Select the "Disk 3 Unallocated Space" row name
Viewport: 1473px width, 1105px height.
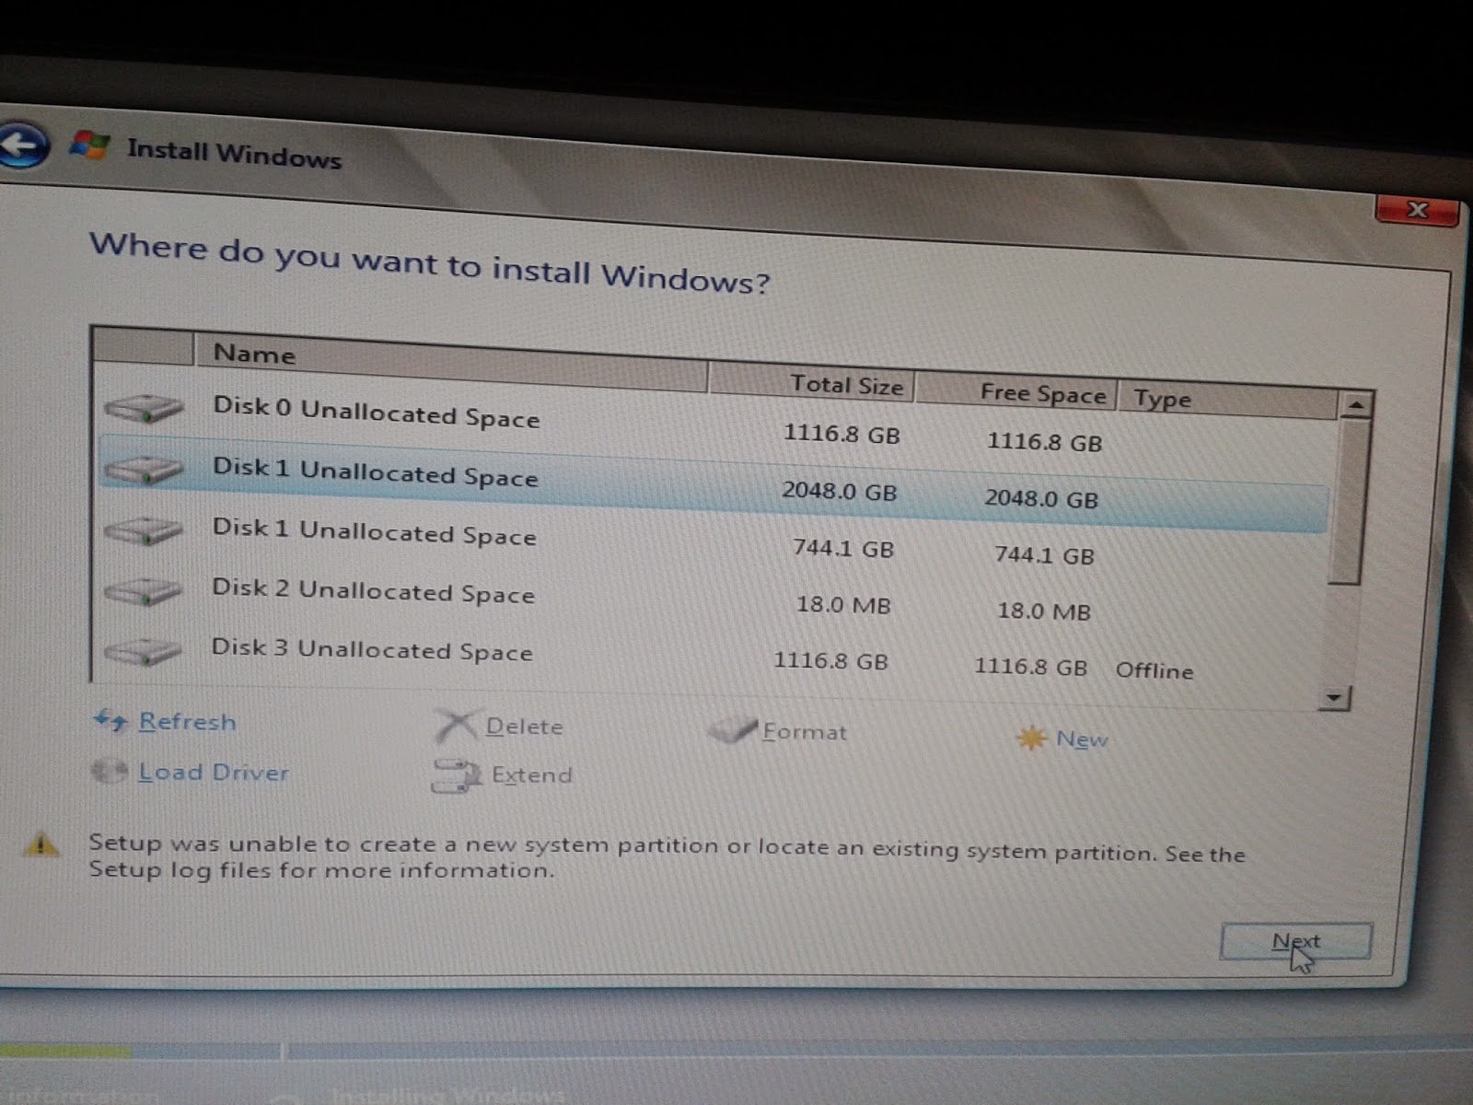372,649
